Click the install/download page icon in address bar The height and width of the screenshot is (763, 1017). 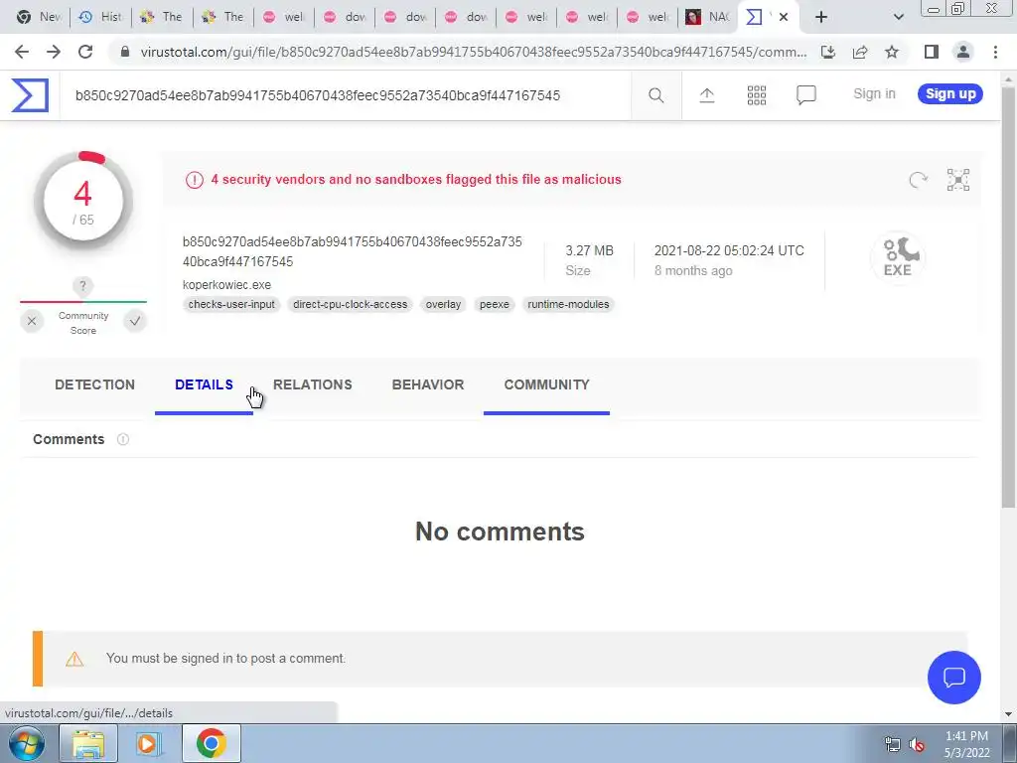827,52
